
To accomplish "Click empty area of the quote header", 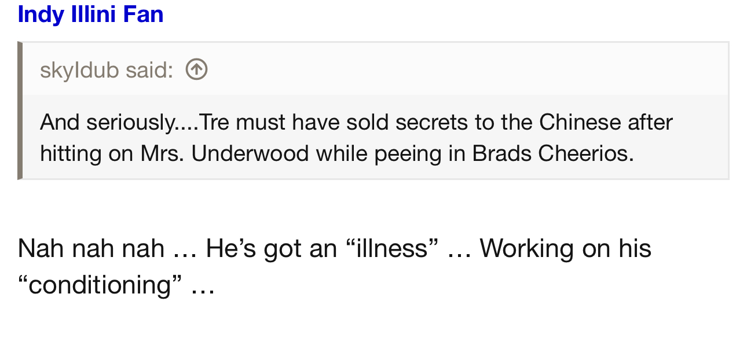I will (x=463, y=70).
